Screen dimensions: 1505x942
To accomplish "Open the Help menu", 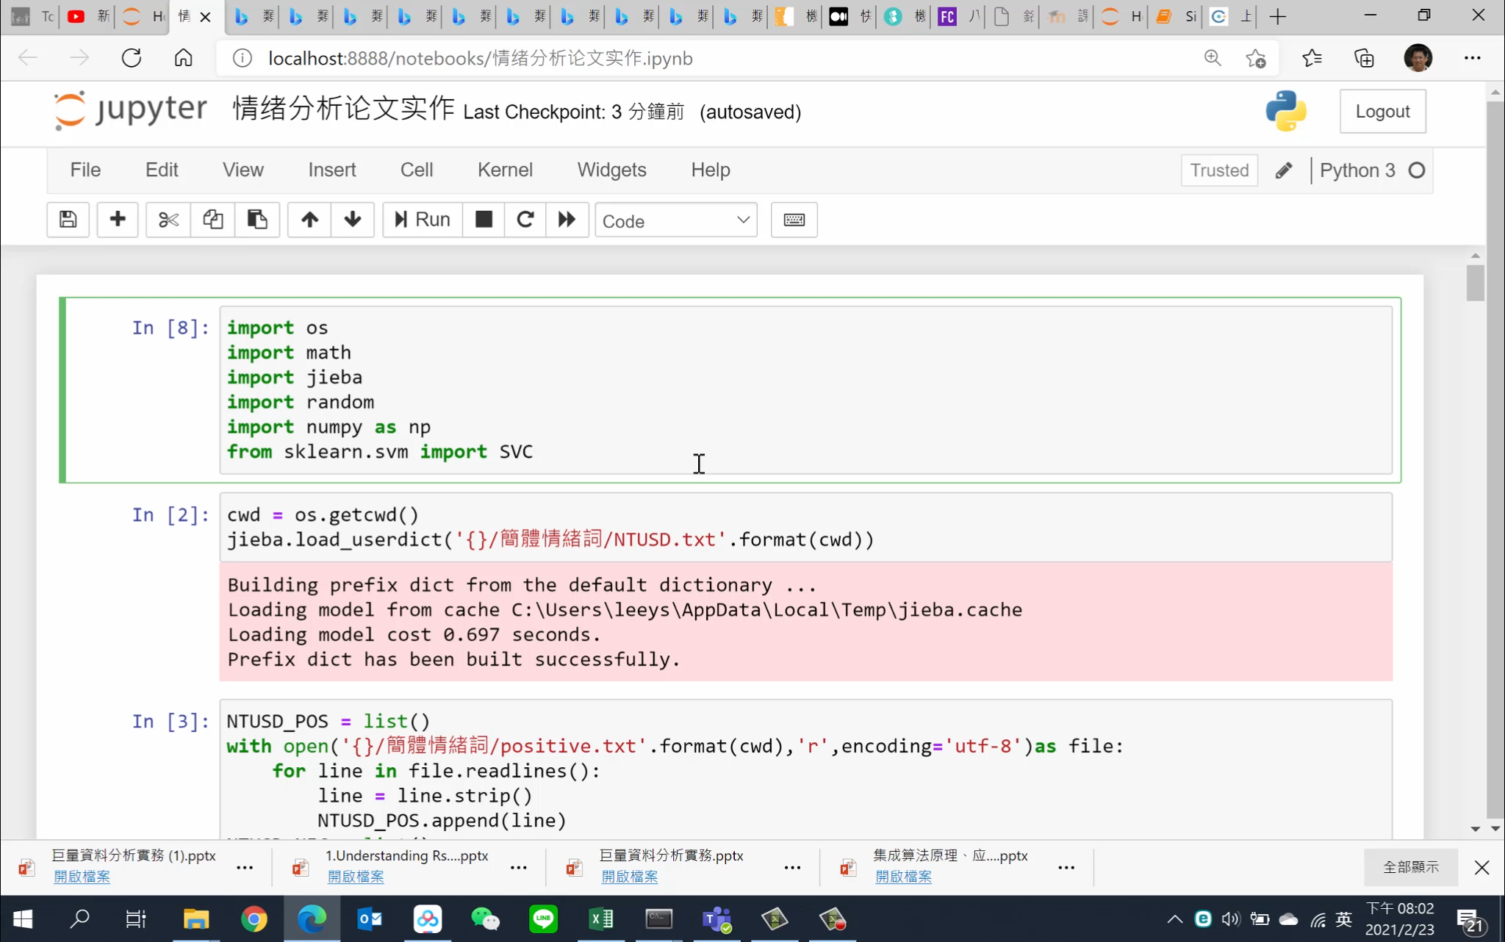I will (x=711, y=170).
